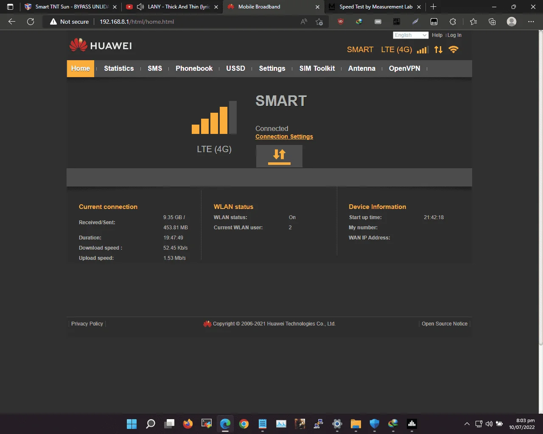The image size is (543, 434).
Task: Click the header data transfer arrows icon
Action: pyautogui.click(x=438, y=50)
